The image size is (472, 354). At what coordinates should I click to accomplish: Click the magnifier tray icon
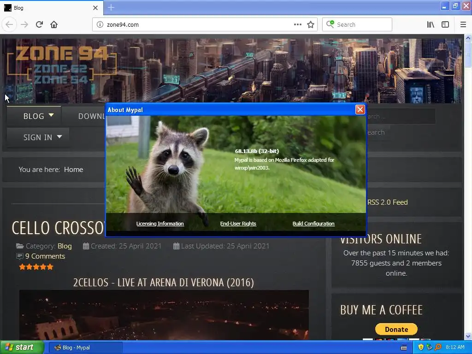[438, 348]
